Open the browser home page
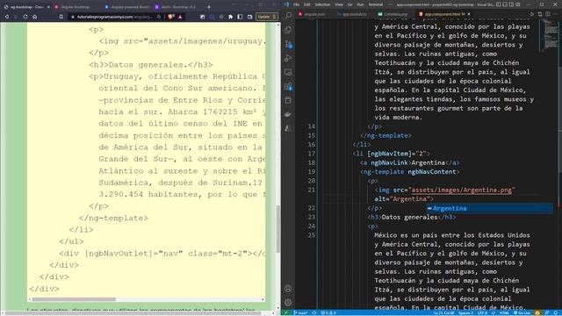 pos(35,17)
